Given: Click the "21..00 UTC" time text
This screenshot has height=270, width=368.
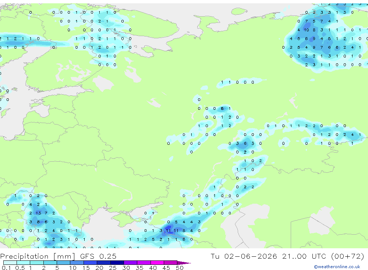Looking at the screenshot, I should pyautogui.click(x=304, y=256).
